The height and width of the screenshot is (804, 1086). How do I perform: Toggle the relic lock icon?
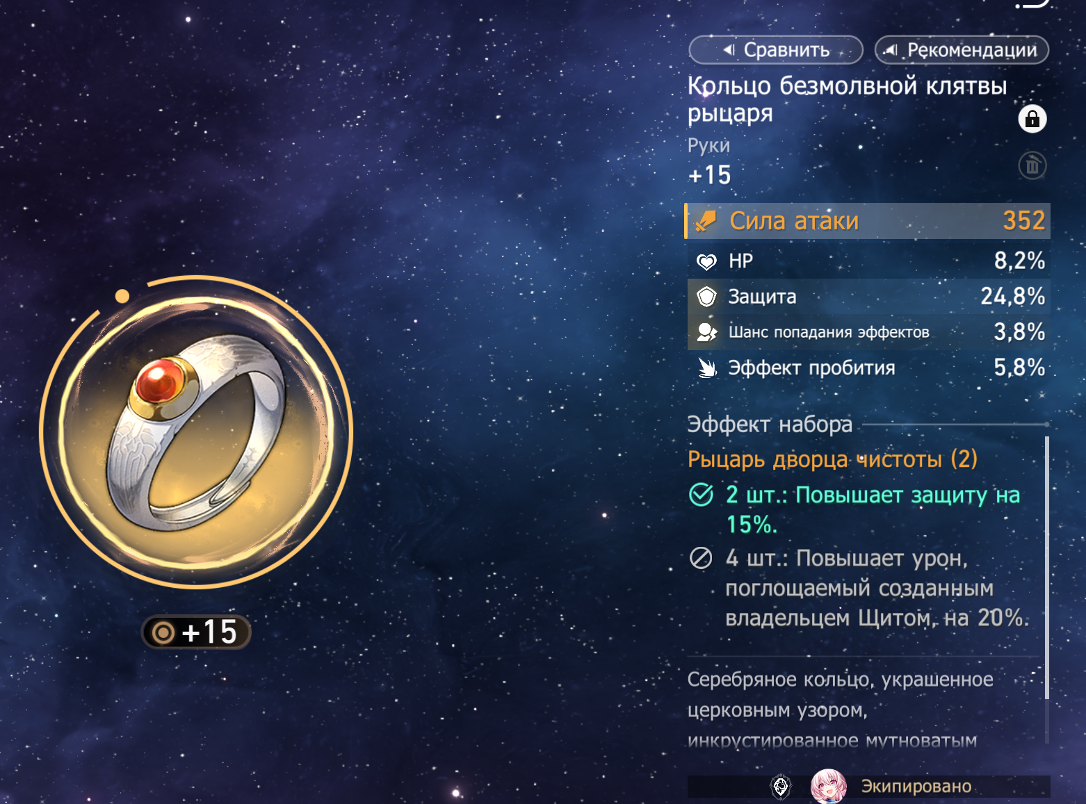[1032, 119]
